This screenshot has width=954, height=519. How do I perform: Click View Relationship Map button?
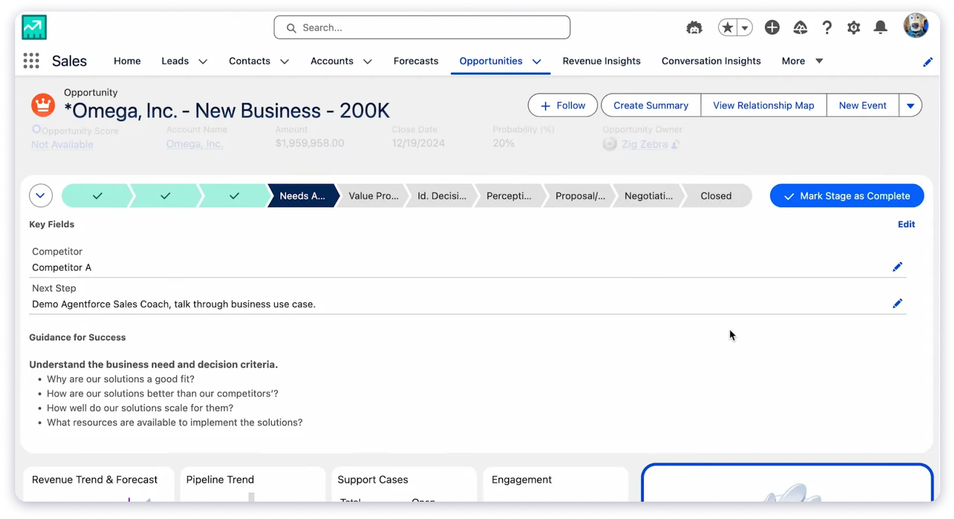coord(763,105)
